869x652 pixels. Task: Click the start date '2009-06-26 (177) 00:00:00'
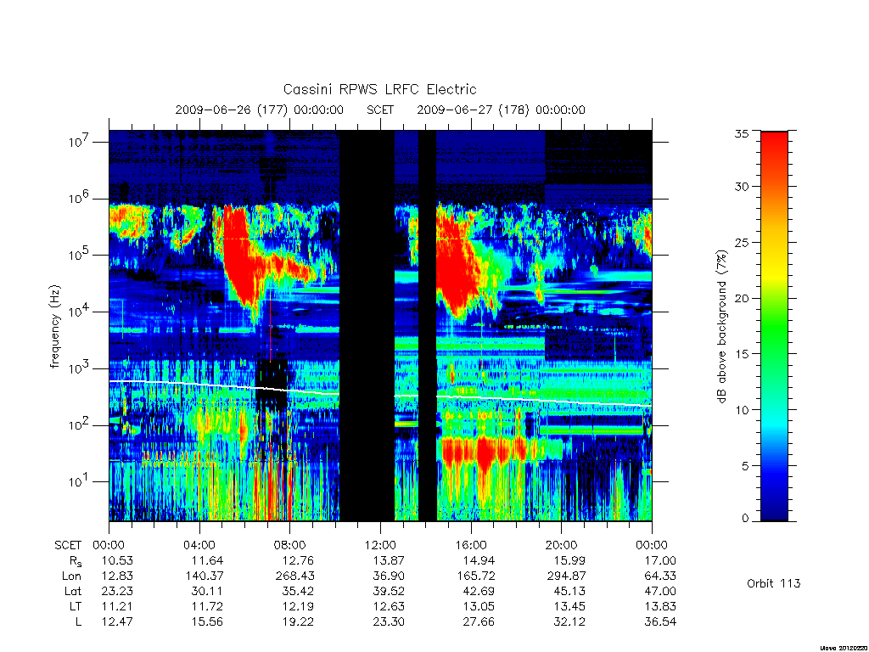coord(260,110)
